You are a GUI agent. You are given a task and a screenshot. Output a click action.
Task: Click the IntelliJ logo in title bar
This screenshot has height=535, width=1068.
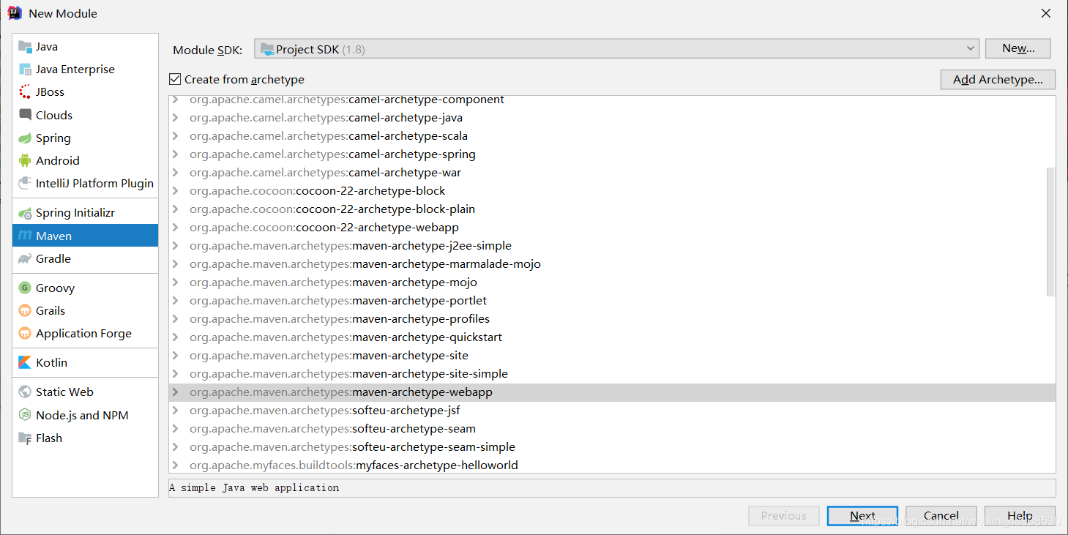(15, 12)
